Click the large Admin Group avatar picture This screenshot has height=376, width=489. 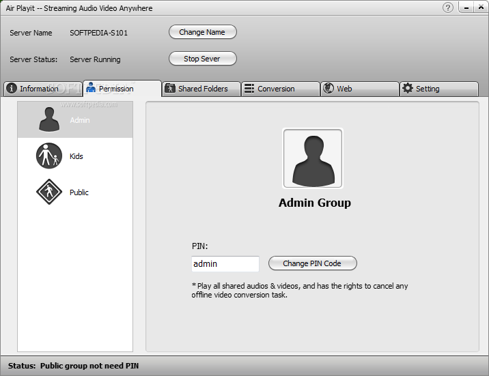pos(313,158)
